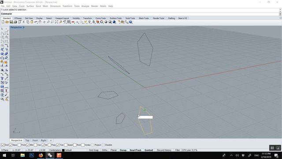Viewport: 282px width, 159px height.
Task: Open a file using folder icon
Action: (x=7, y=22)
